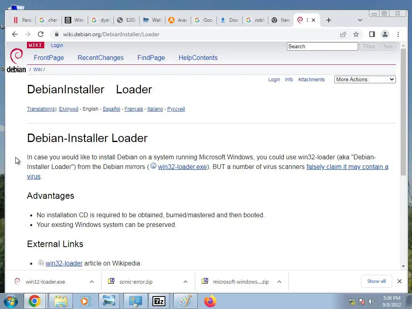Click the Wiki breadcrumb link
This screenshot has height=309, width=412.
click(x=37, y=69)
